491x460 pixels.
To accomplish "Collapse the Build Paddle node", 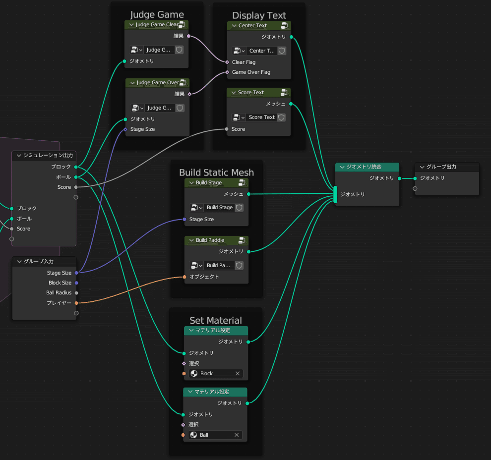I will (191, 240).
